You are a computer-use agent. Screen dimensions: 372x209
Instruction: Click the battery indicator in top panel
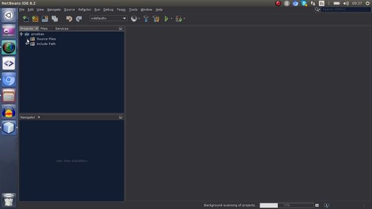pos(337,3)
